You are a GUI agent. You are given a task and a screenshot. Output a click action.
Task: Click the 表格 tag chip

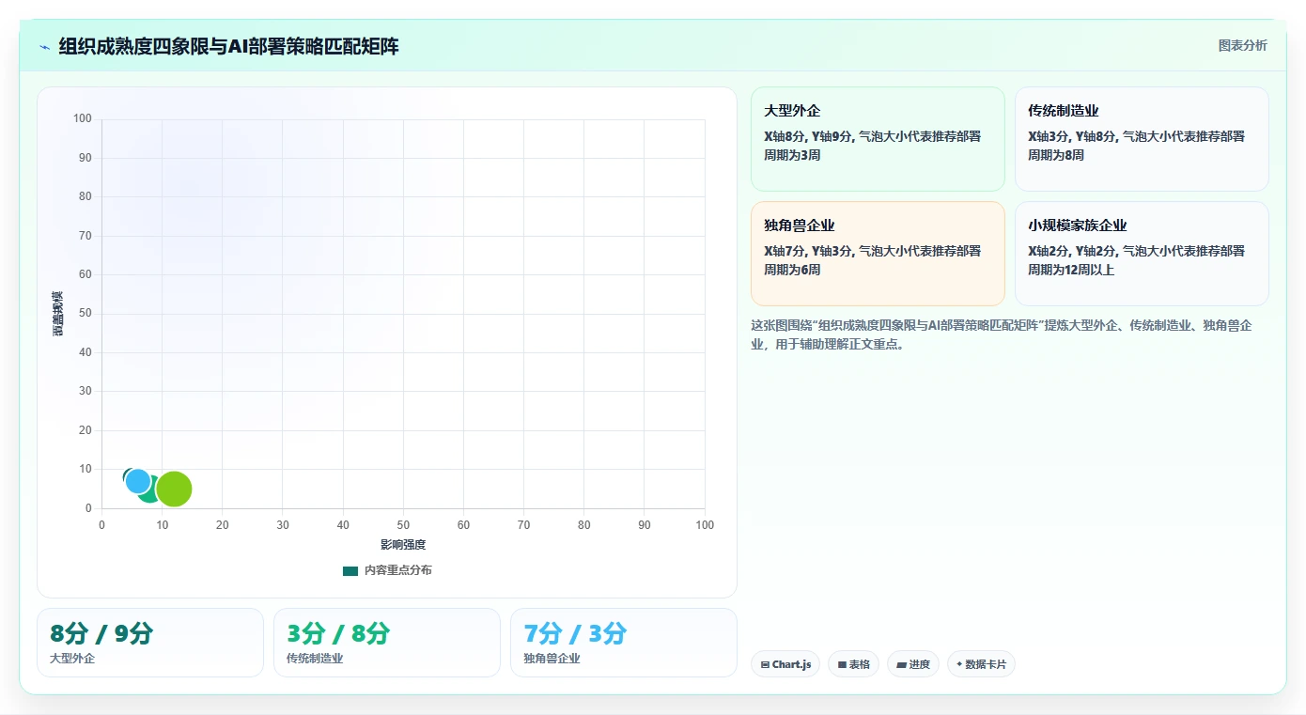click(x=853, y=664)
